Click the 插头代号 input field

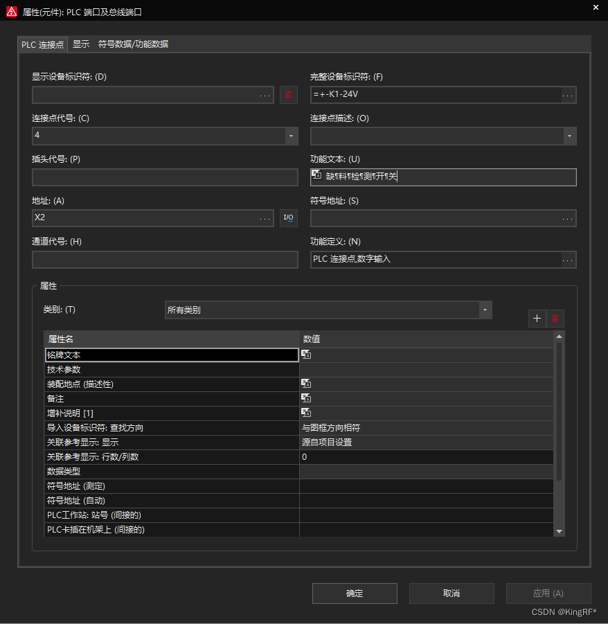pos(165,177)
